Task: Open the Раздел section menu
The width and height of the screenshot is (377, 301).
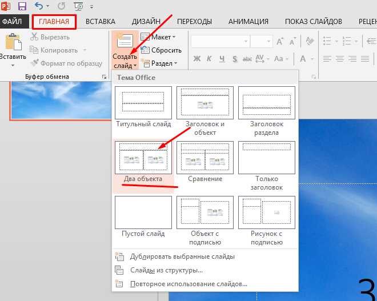Action: click(x=159, y=63)
